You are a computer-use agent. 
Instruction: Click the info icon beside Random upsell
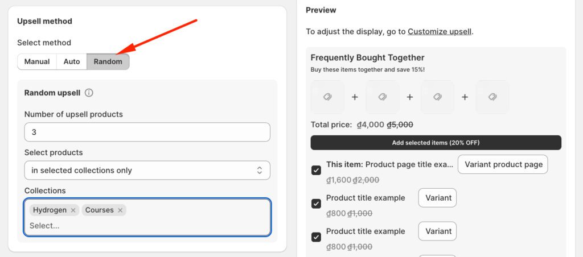(89, 93)
